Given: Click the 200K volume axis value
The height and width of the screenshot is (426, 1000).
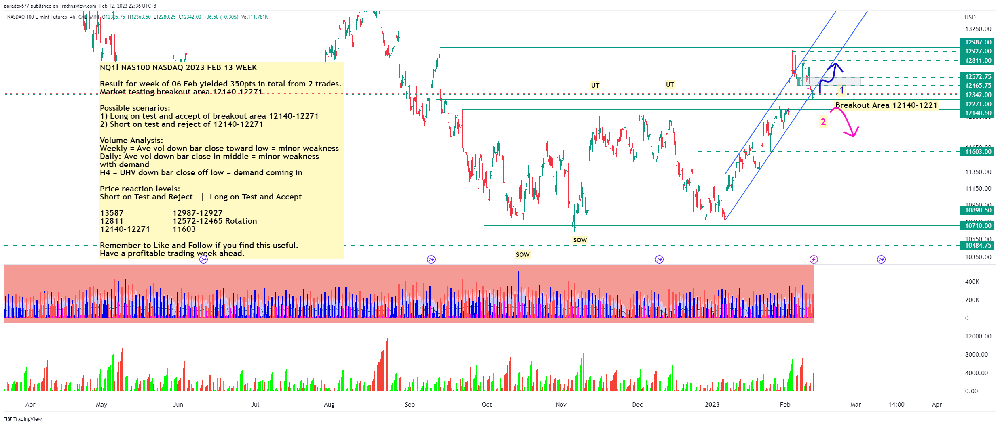Looking at the screenshot, I should pyautogui.click(x=972, y=300).
